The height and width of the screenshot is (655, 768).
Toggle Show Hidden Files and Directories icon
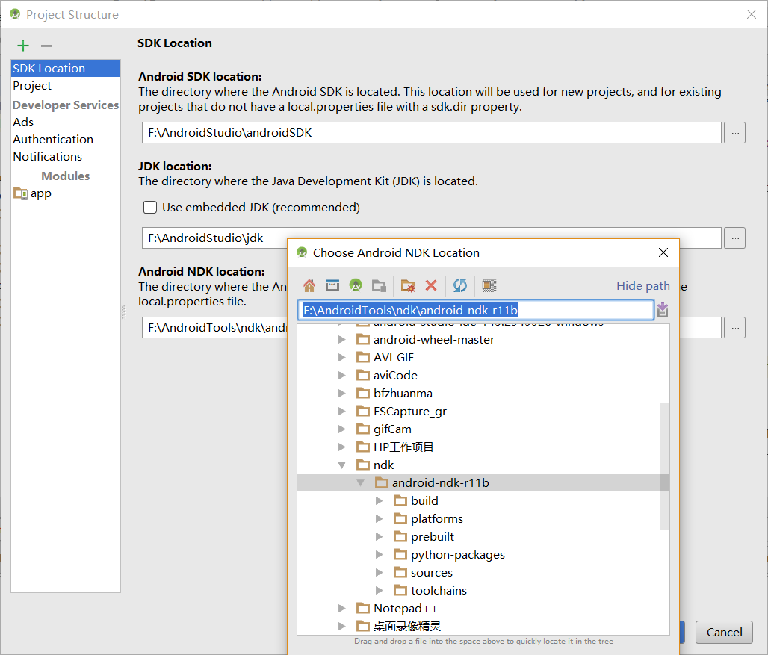[489, 285]
